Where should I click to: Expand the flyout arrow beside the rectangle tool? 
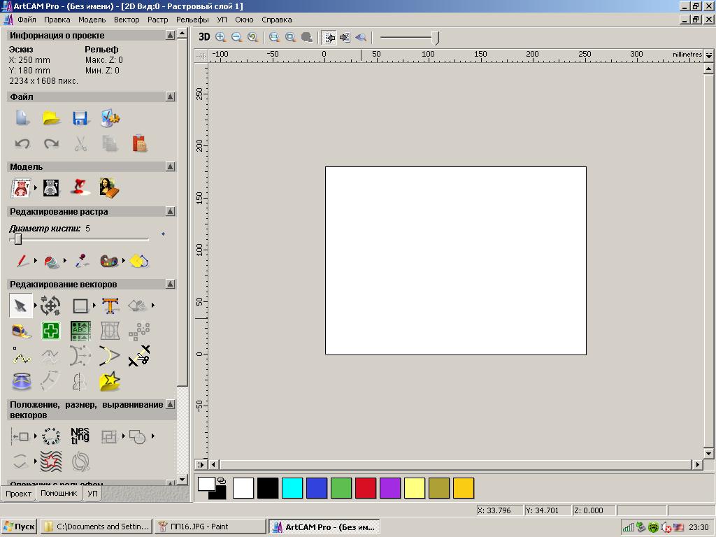pos(94,305)
